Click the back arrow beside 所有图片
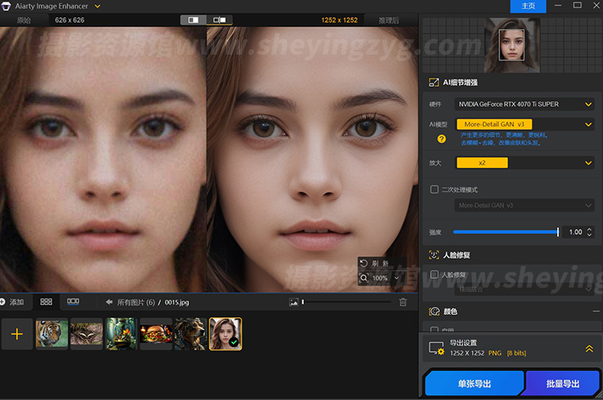 point(109,302)
